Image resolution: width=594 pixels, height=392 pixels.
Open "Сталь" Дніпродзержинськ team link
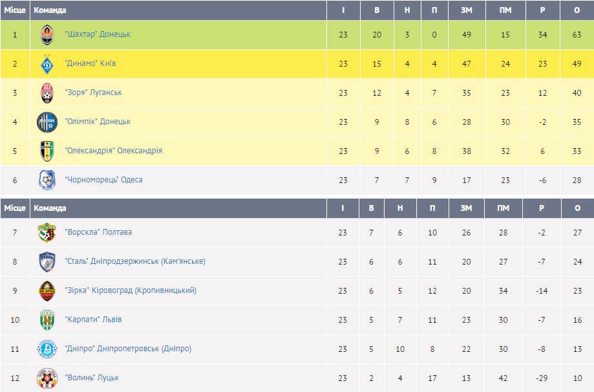tap(135, 261)
